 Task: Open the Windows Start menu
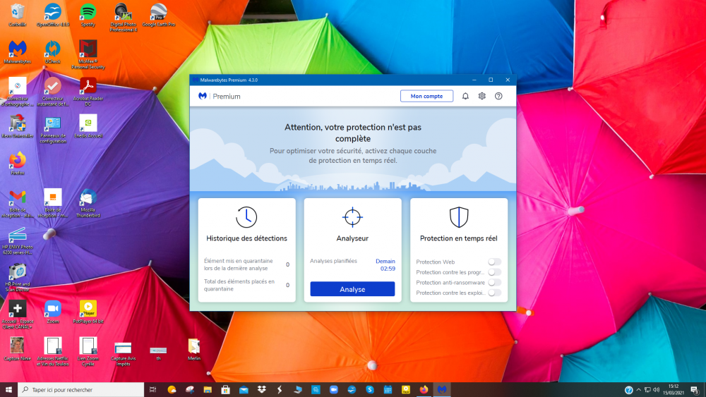pyautogui.click(x=8, y=389)
